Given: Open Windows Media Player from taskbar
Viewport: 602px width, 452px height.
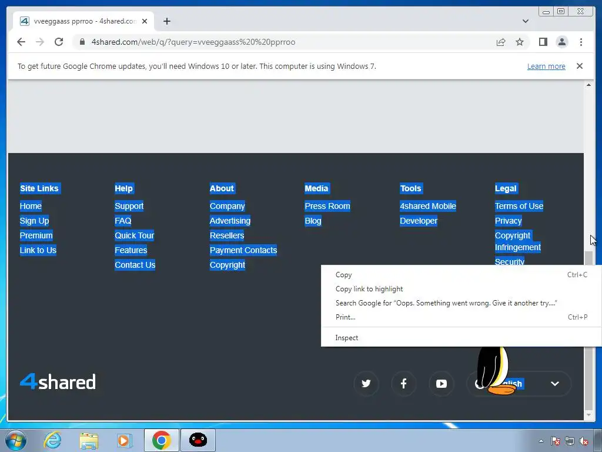Looking at the screenshot, I should [124, 440].
